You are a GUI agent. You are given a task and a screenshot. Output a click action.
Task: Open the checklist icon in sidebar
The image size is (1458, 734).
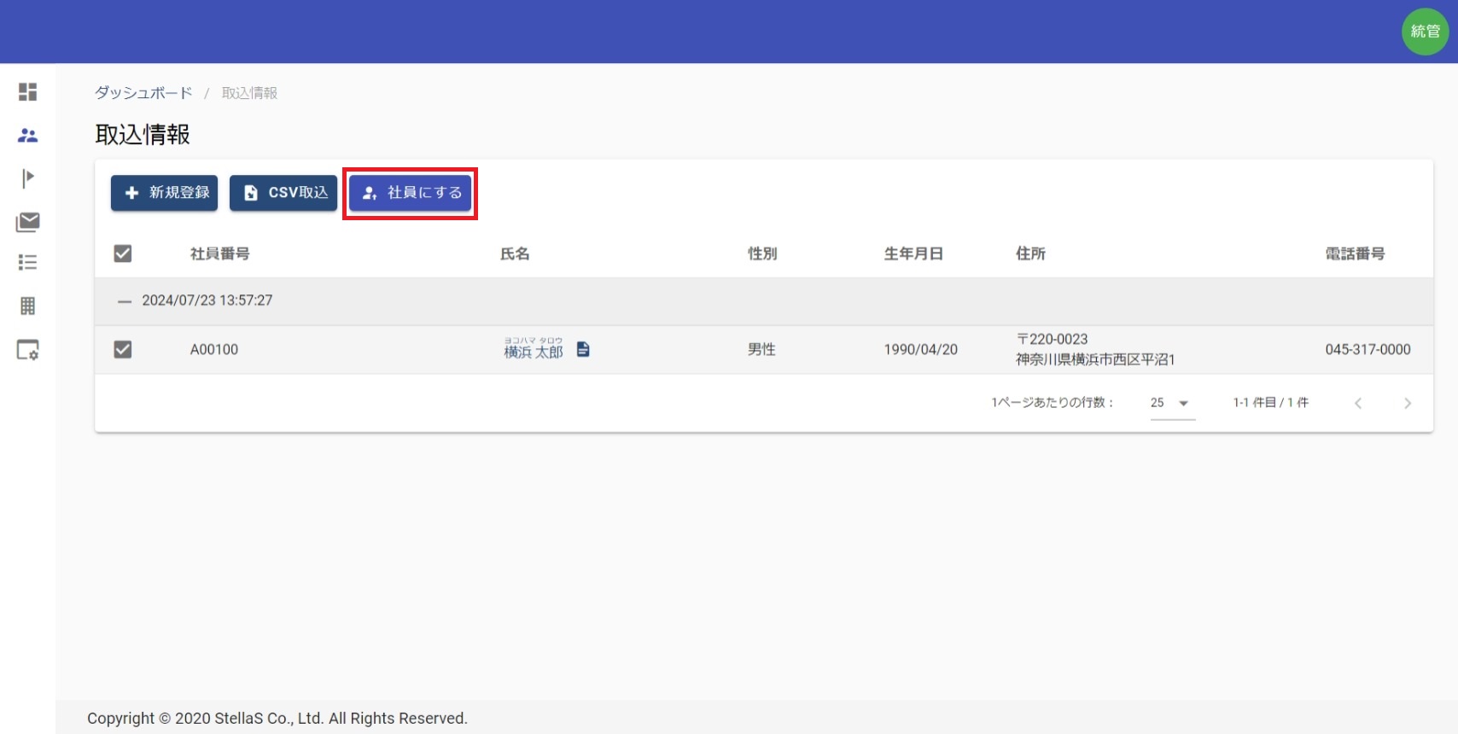[27, 262]
